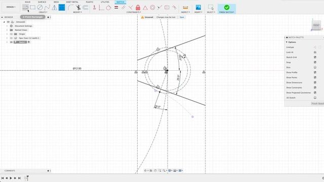This screenshot has width=324, height=182.
Task: Open the Constraints dropdown menu
Action: tap(134, 12)
